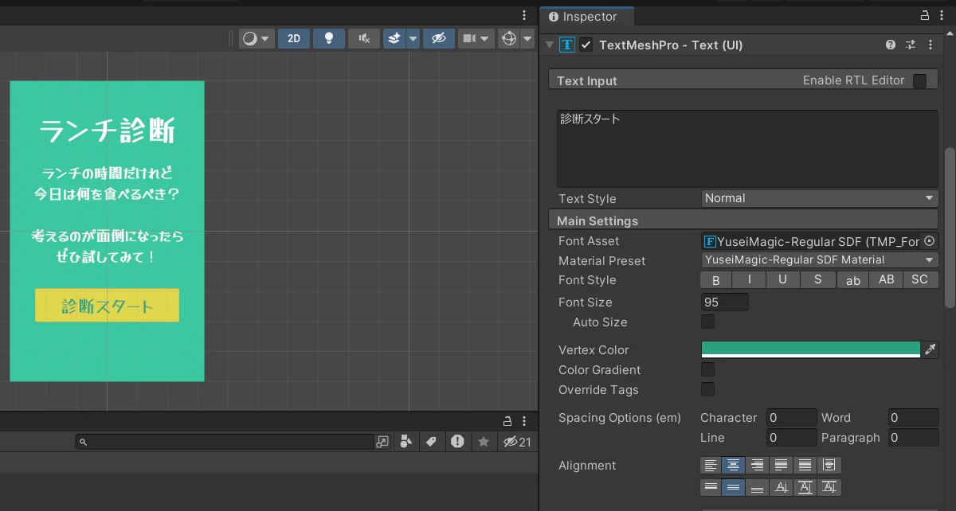This screenshot has width=956, height=511.
Task: Enable the Auto Size checkbox
Action: [707, 322]
